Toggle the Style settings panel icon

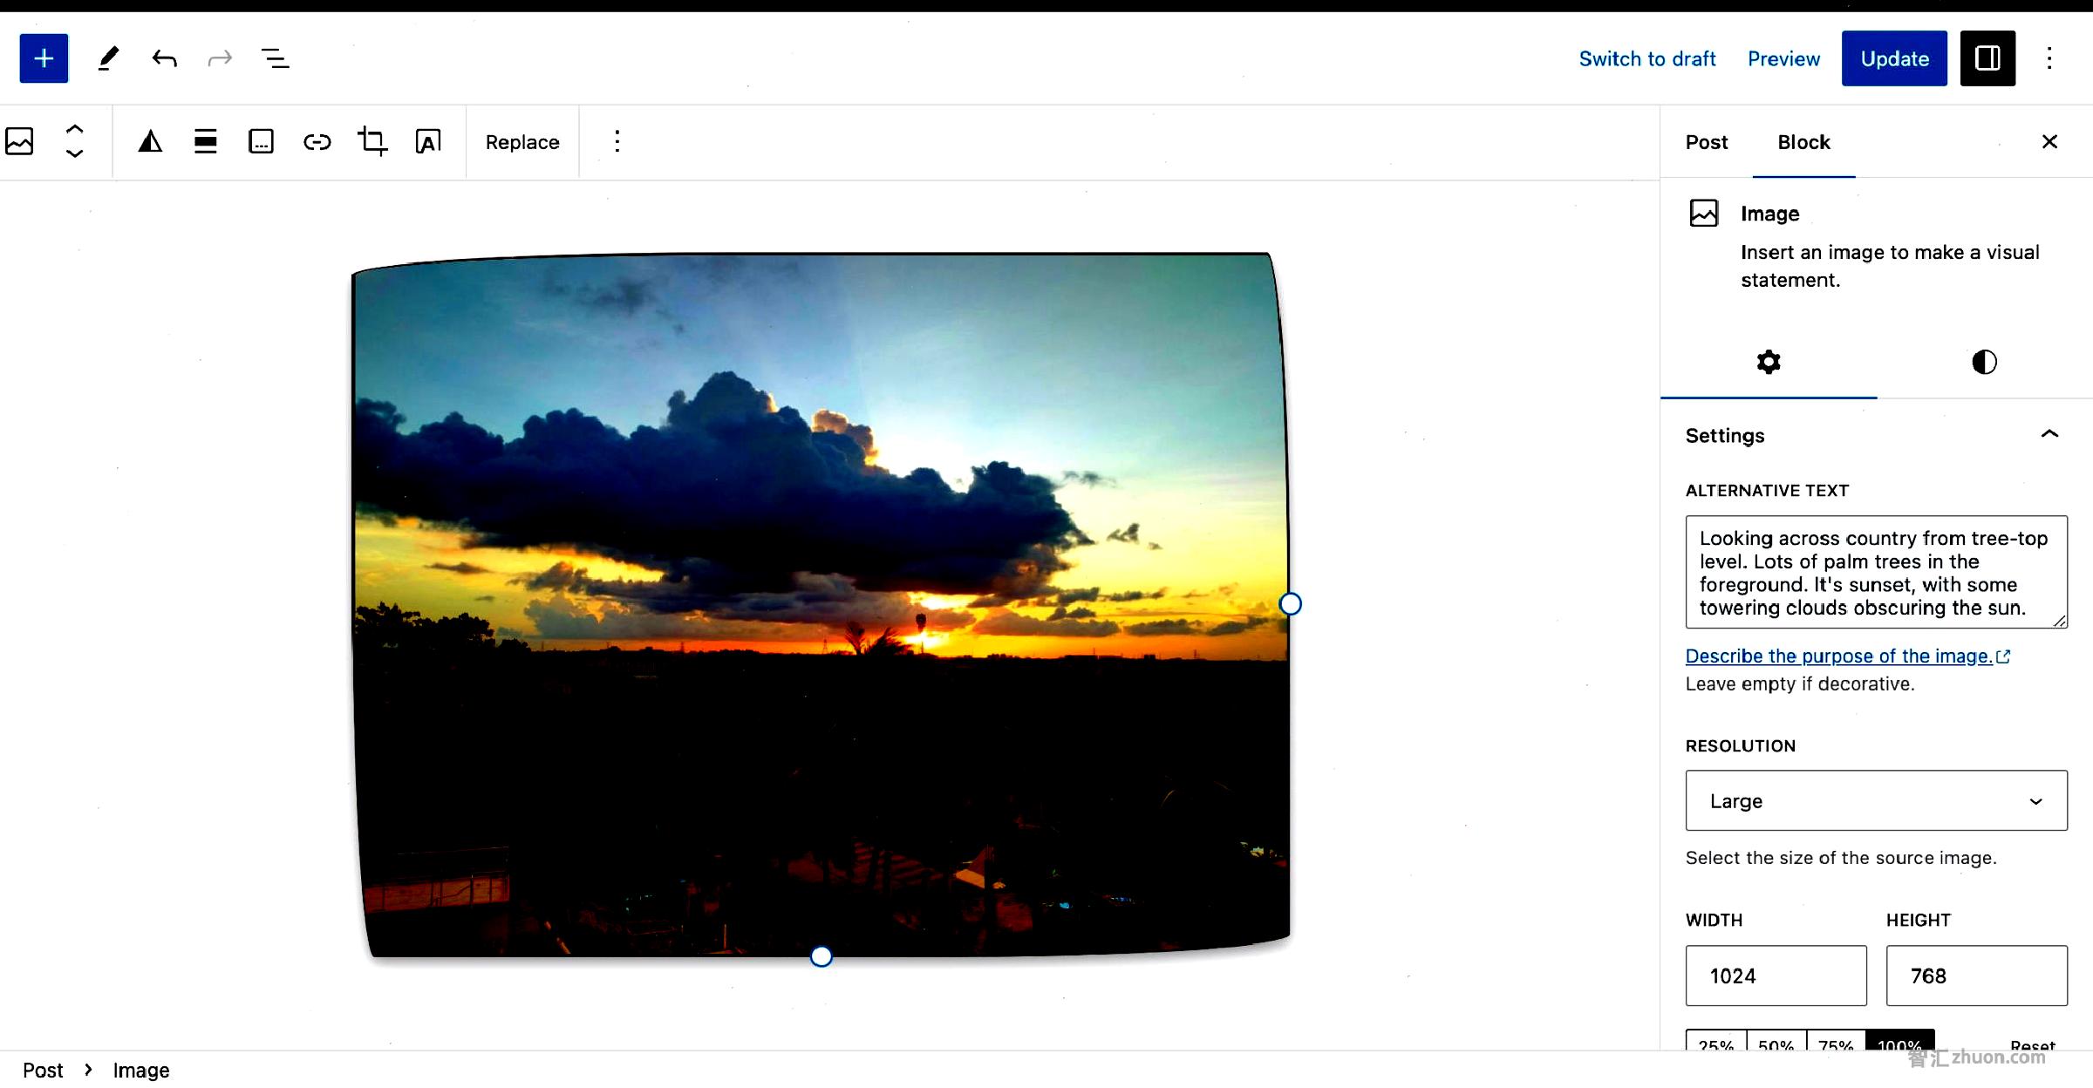click(x=1984, y=363)
